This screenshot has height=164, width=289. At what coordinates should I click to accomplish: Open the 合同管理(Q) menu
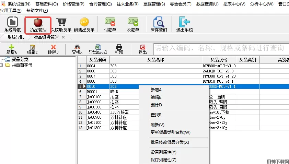101,4
